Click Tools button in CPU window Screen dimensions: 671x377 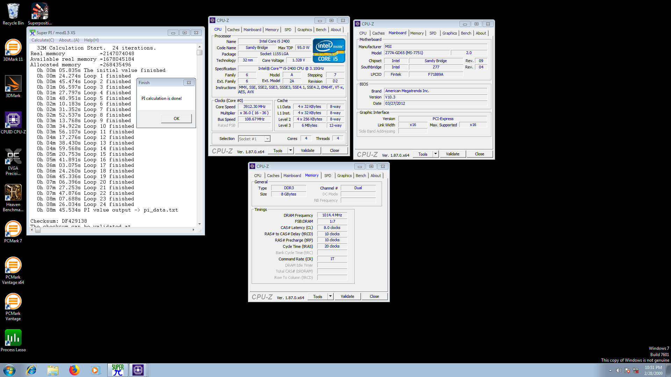coord(278,150)
